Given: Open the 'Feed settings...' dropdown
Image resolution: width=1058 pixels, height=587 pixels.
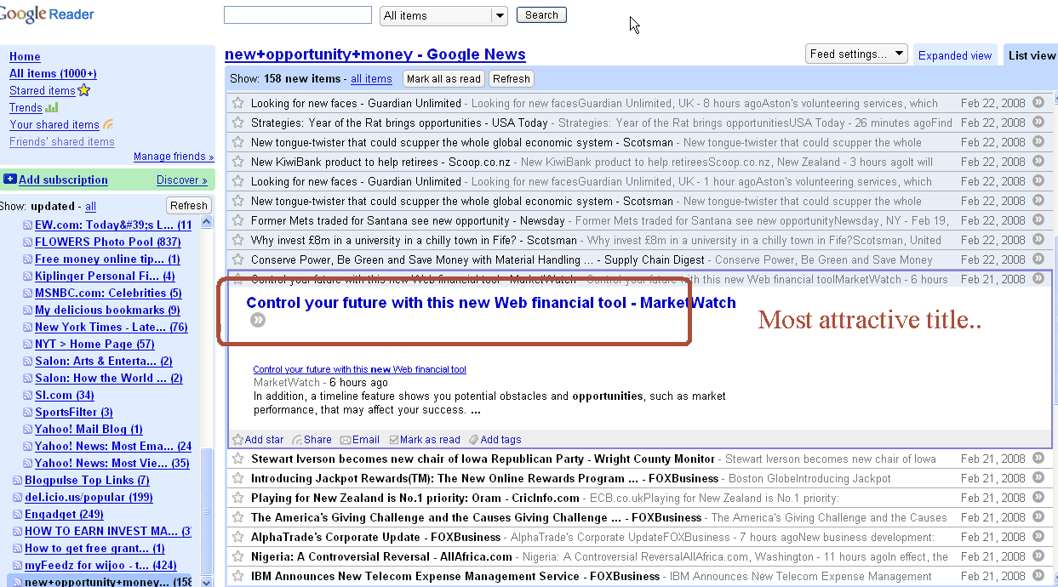Looking at the screenshot, I should pos(856,54).
